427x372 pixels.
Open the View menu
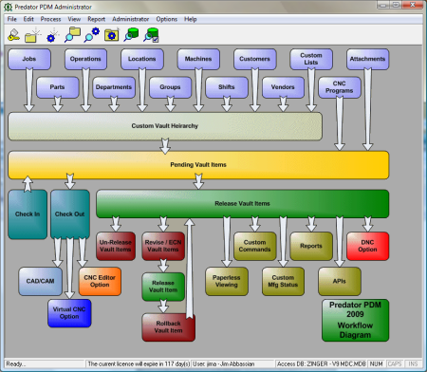[74, 19]
